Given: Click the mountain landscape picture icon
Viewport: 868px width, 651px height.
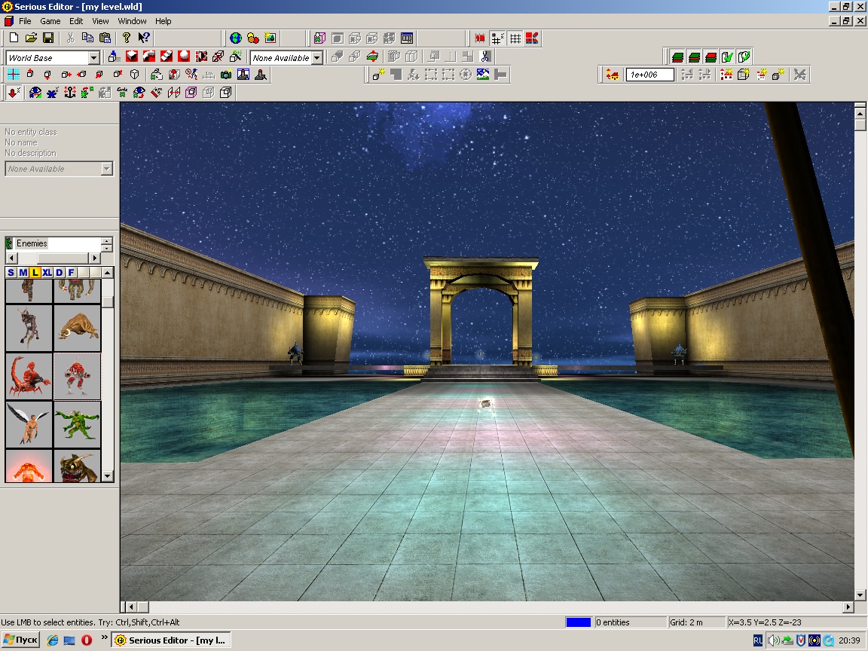Looking at the screenshot, I should click(483, 74).
